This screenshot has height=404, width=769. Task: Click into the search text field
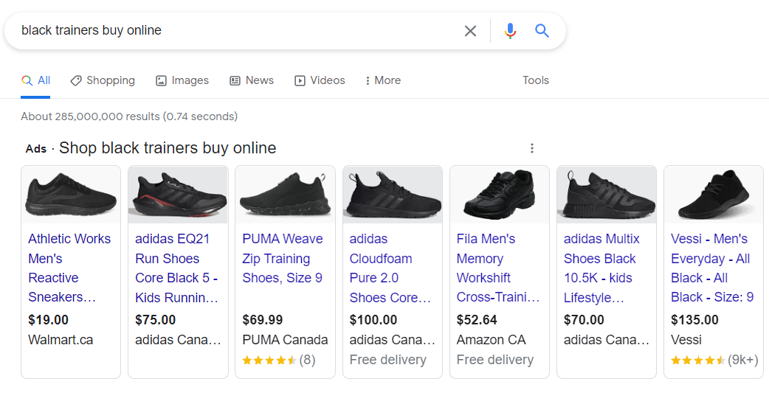click(235, 30)
